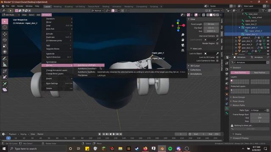Toggle the first armature layer box
The width and height of the screenshot is (271, 152).
(x=232, y=81)
